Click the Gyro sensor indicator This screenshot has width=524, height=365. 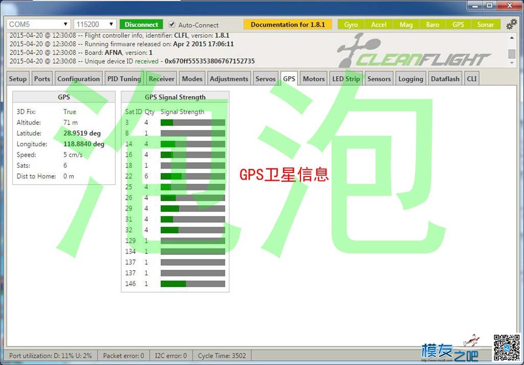pos(351,25)
